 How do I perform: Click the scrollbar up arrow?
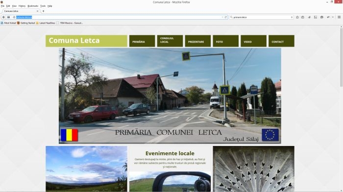(341, 27)
